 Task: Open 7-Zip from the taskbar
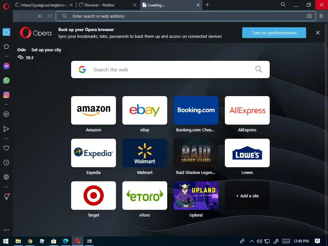89,241
